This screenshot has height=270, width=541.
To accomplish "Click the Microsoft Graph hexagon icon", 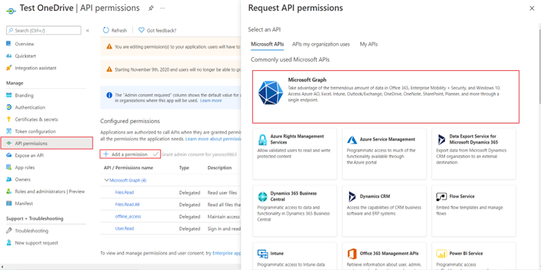I will click(270, 92).
